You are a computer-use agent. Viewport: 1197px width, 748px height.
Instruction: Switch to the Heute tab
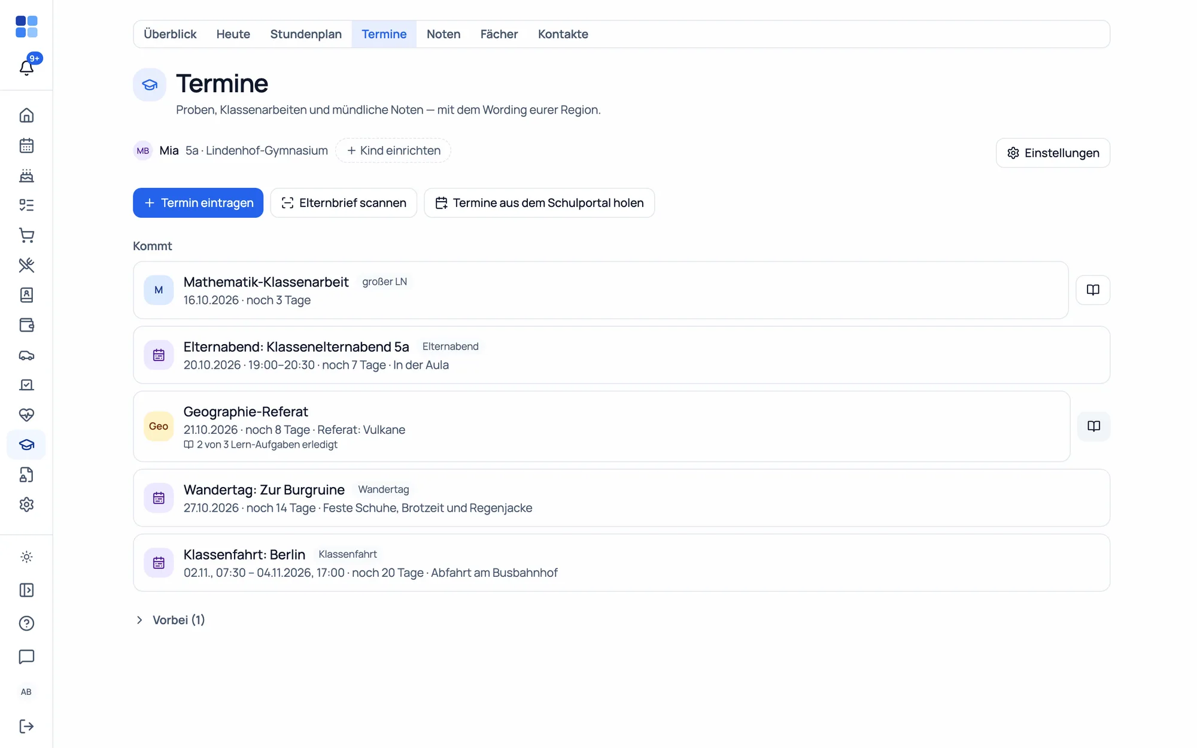click(x=233, y=34)
